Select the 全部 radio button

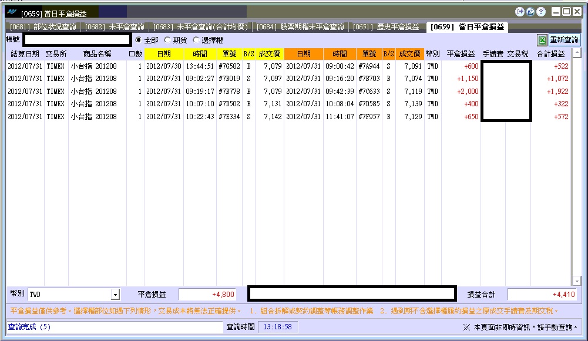[x=139, y=40]
